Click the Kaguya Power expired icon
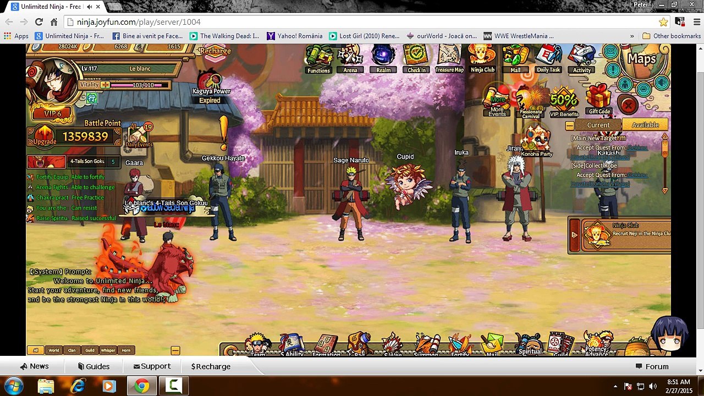The height and width of the screenshot is (396, 704). click(211, 88)
